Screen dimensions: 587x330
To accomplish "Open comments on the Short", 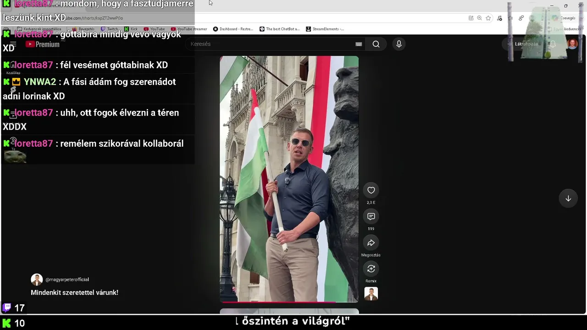I will (x=371, y=216).
